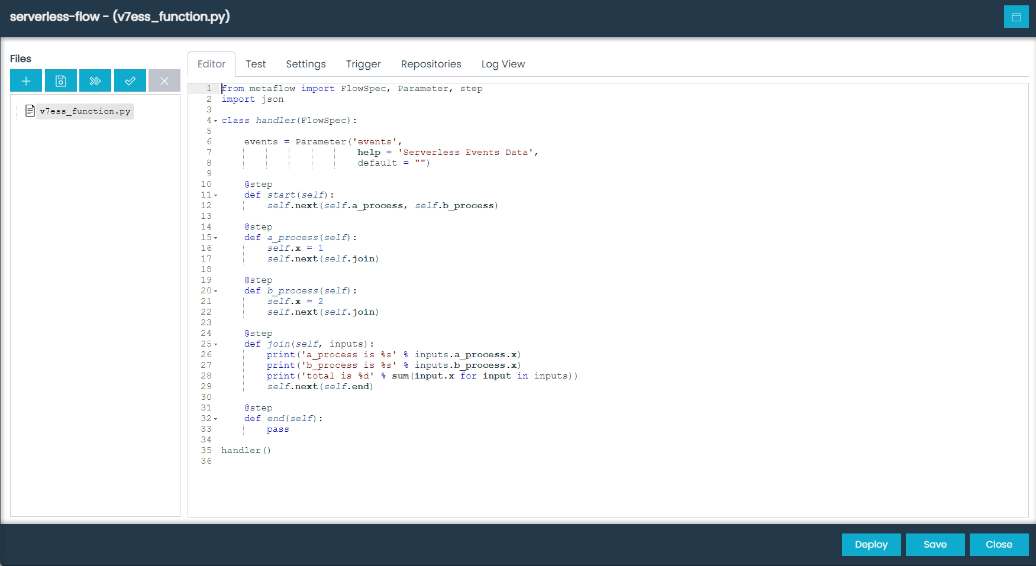Open the Settings tab

[x=306, y=64]
